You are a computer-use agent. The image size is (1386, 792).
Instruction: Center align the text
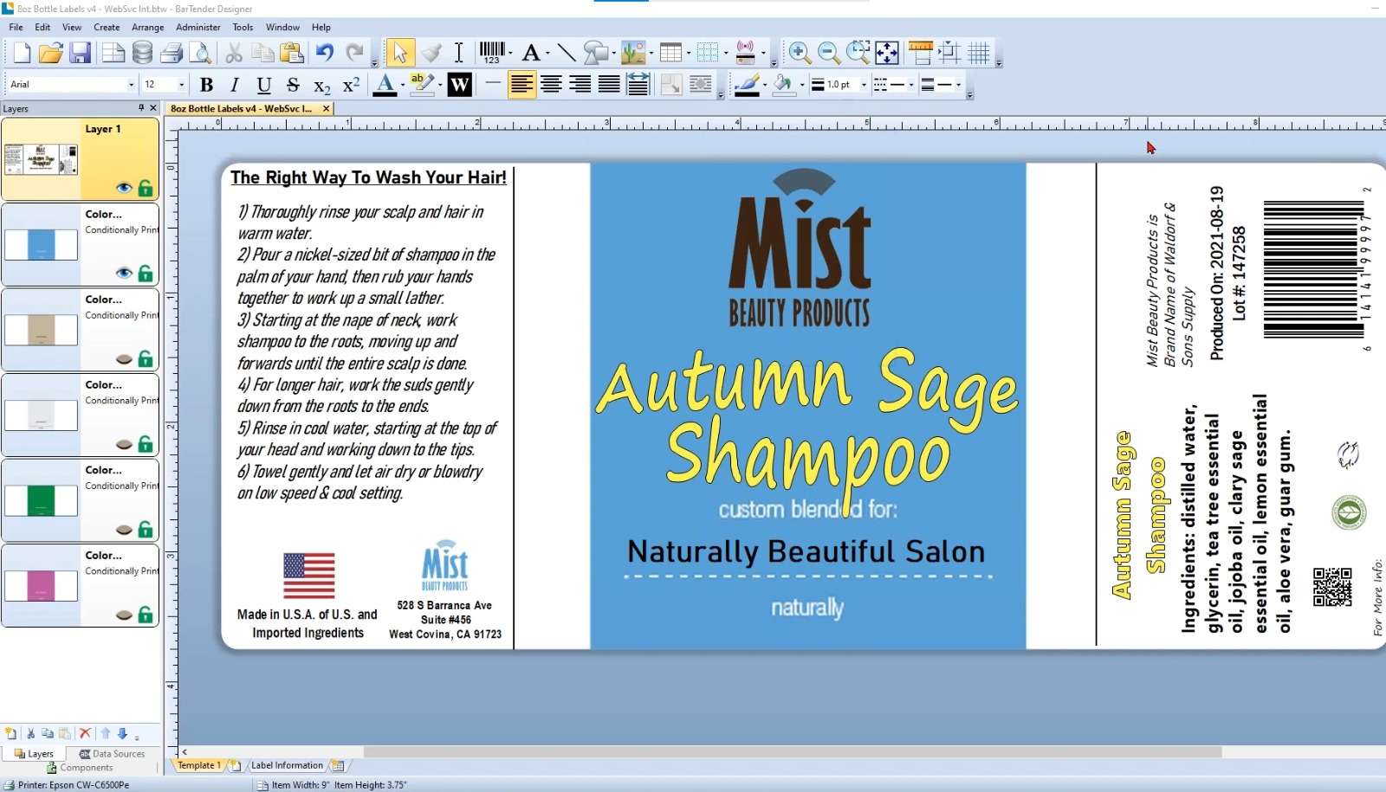point(551,85)
